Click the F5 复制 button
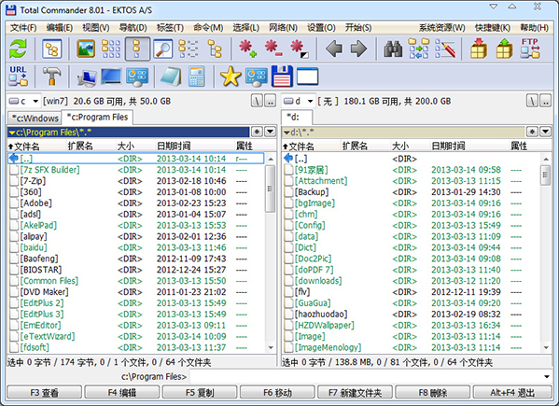 tap(200, 392)
